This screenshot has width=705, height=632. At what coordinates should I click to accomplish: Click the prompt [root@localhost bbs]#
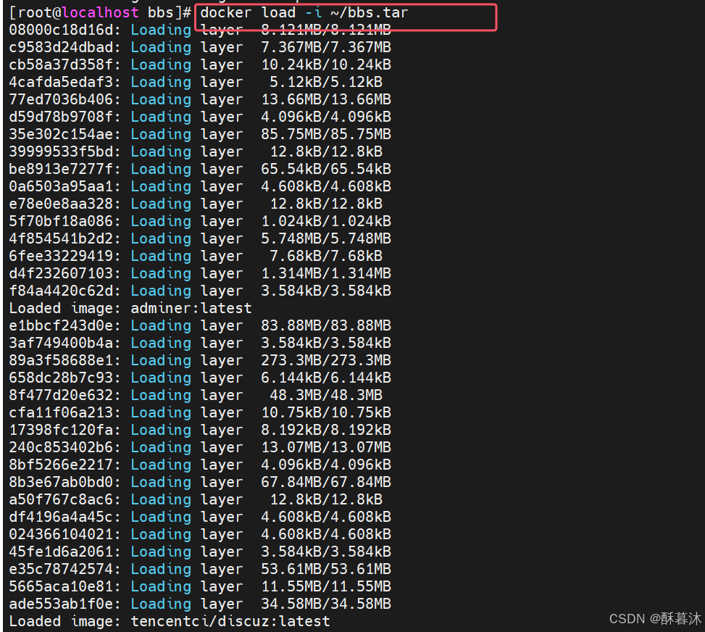100,12
